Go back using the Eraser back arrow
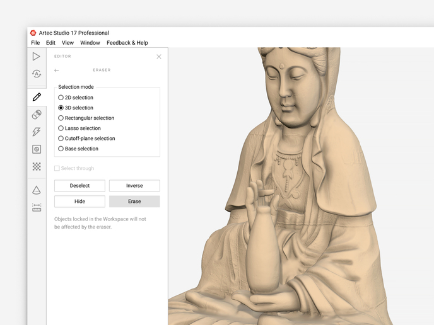The image size is (434, 325). pos(57,71)
